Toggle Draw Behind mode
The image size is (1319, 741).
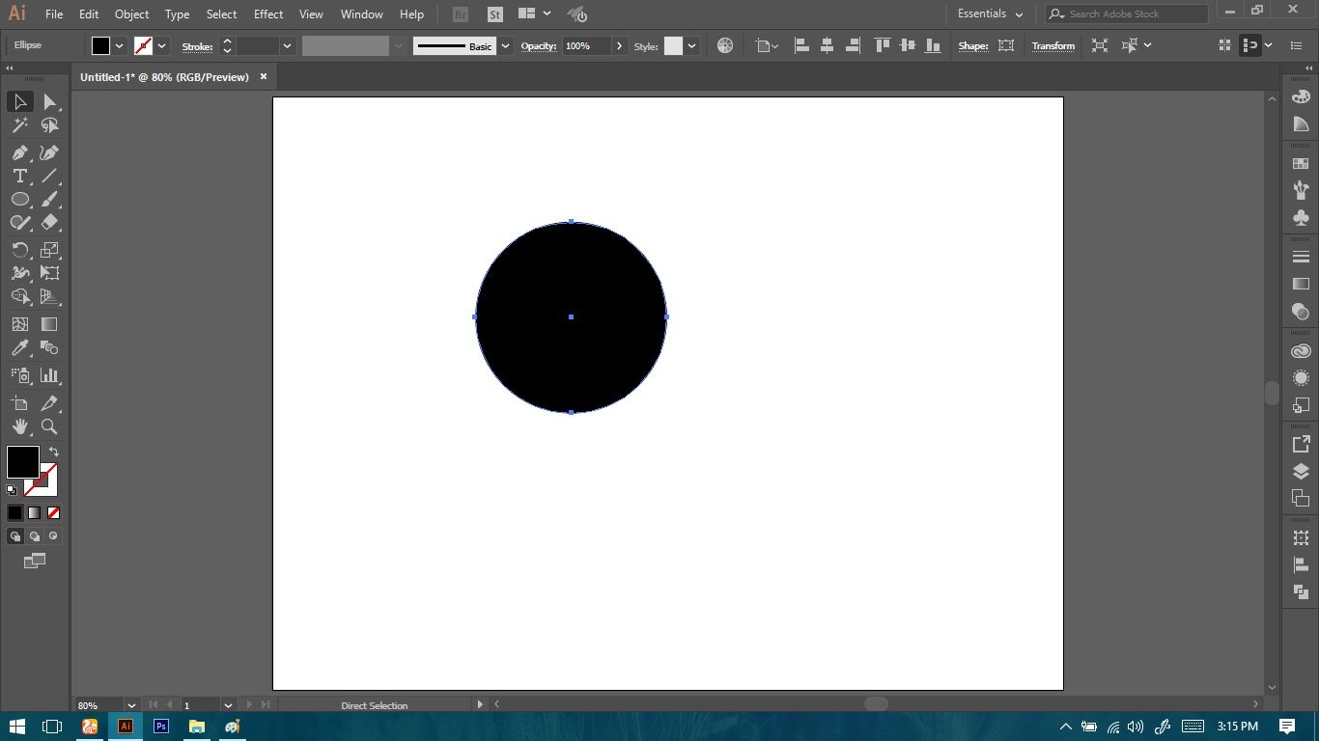coord(35,536)
